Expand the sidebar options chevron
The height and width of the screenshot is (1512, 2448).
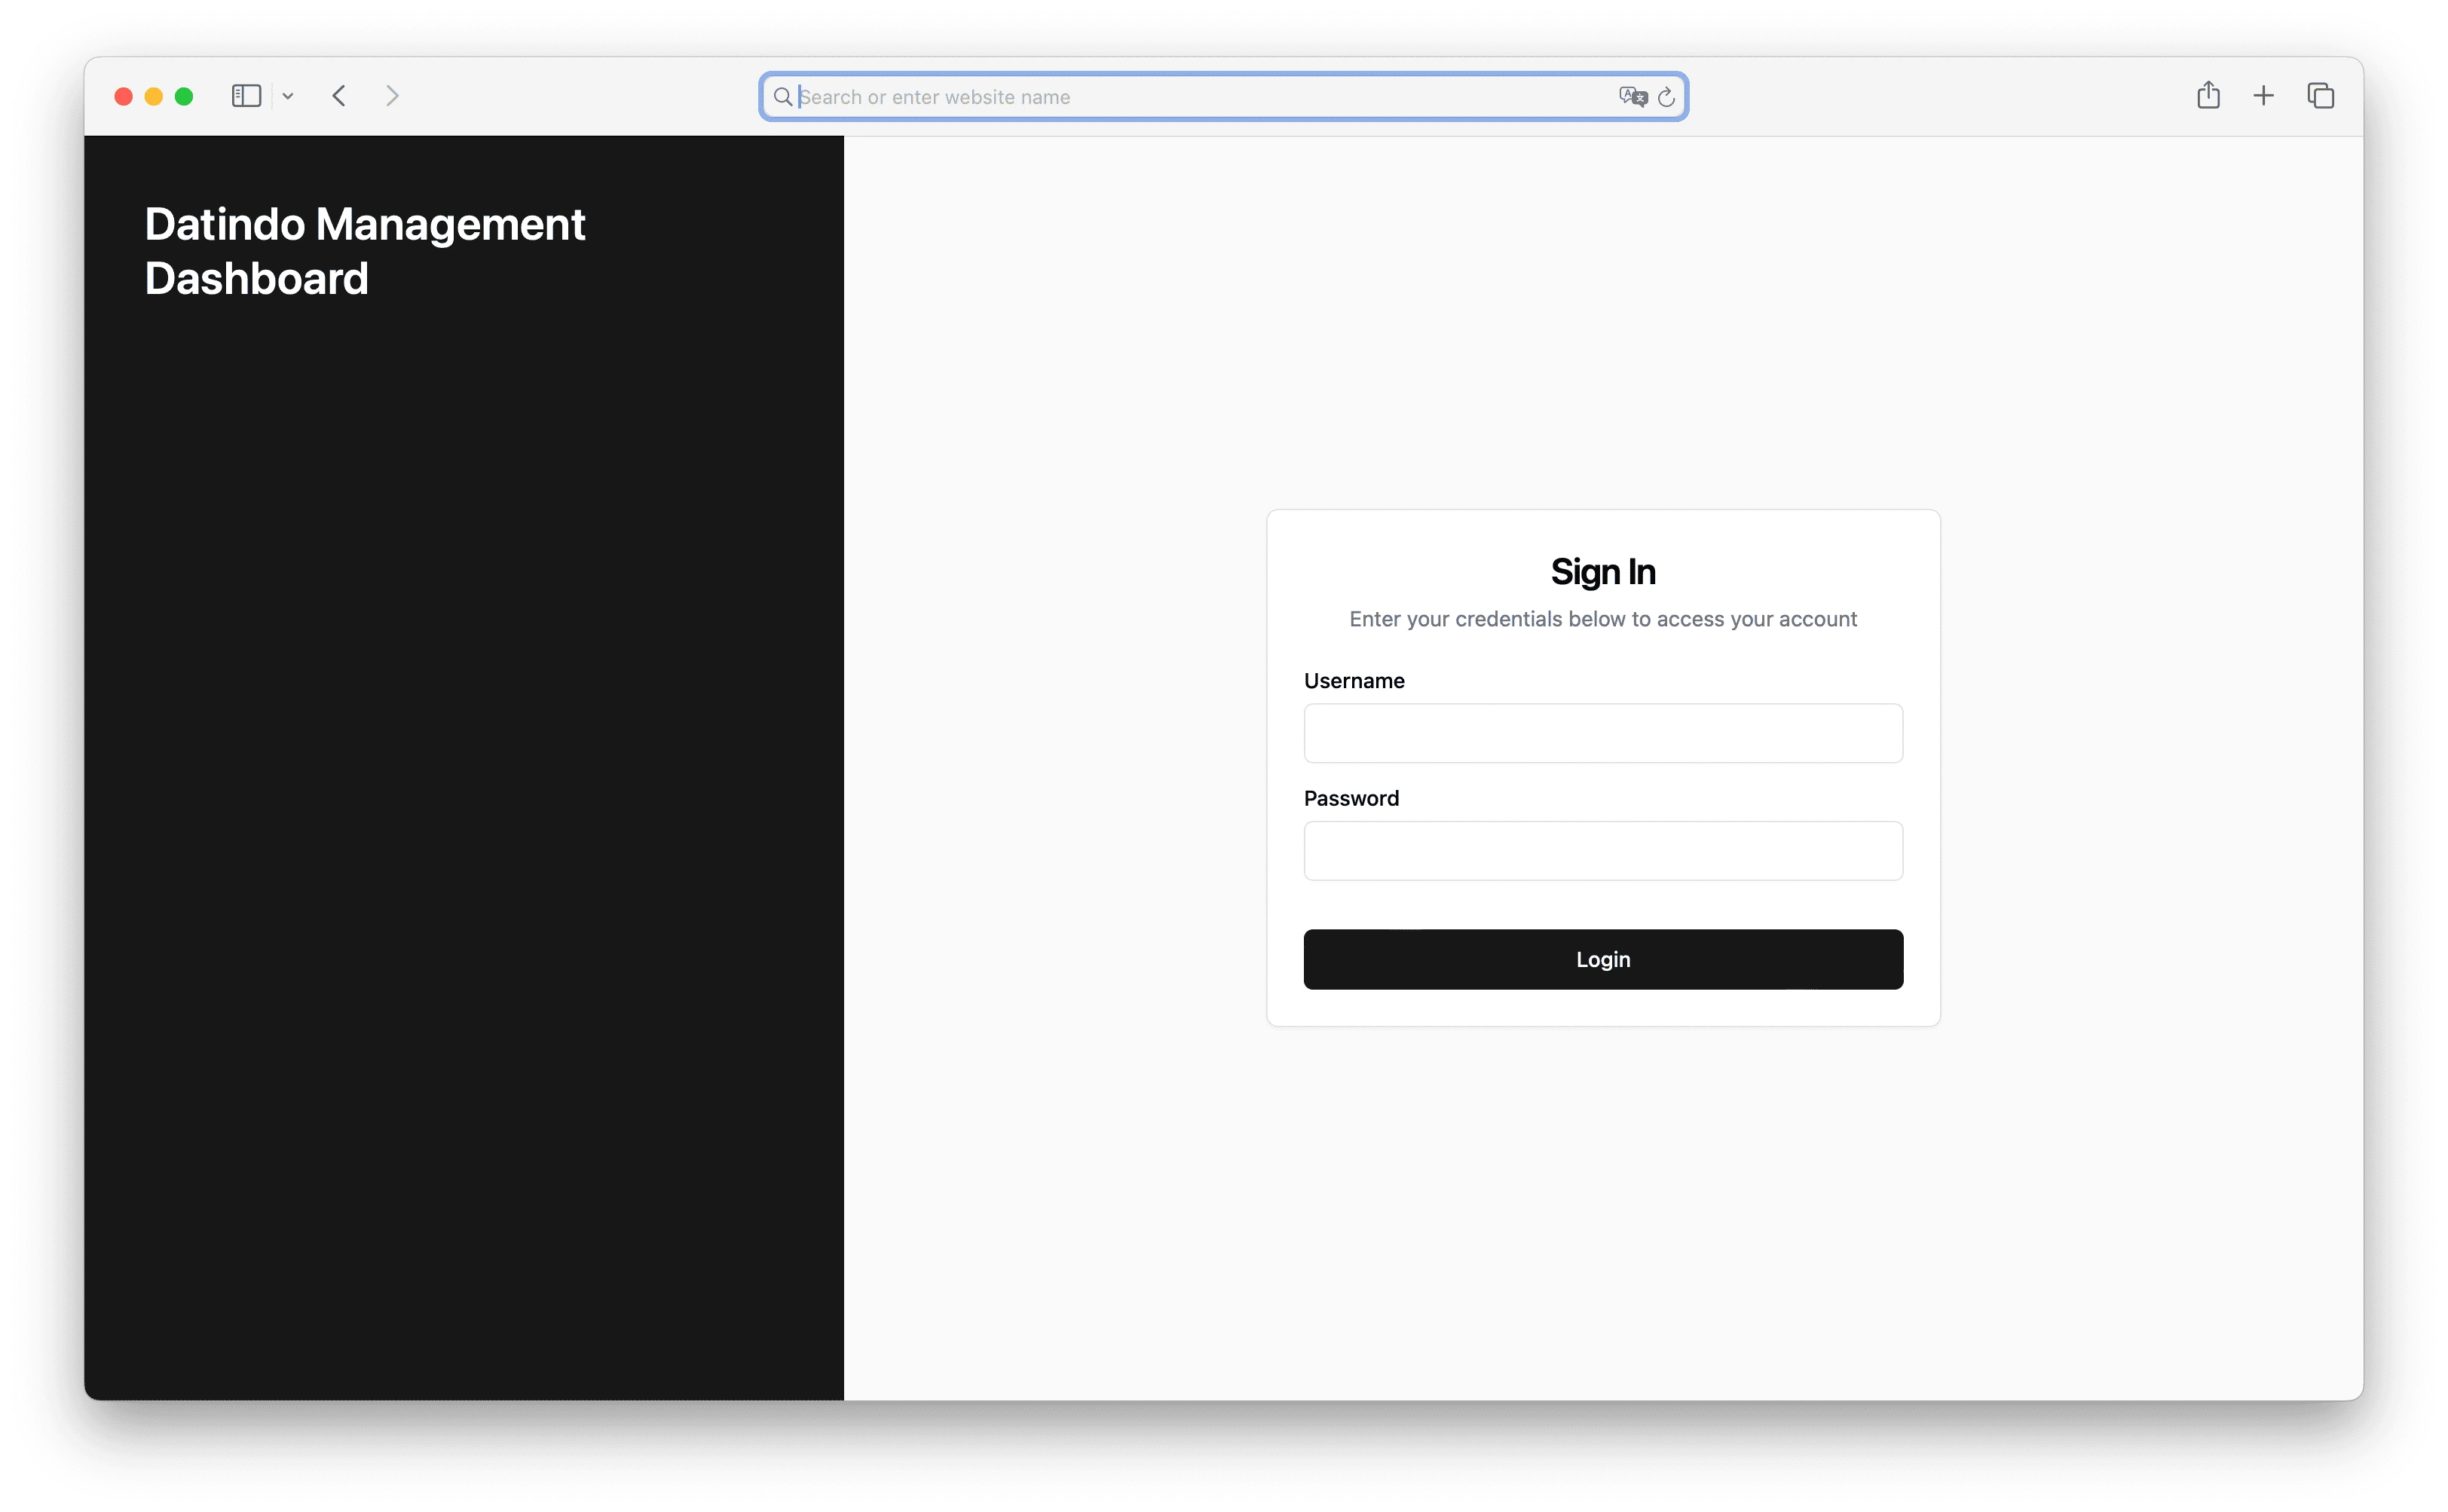(289, 95)
